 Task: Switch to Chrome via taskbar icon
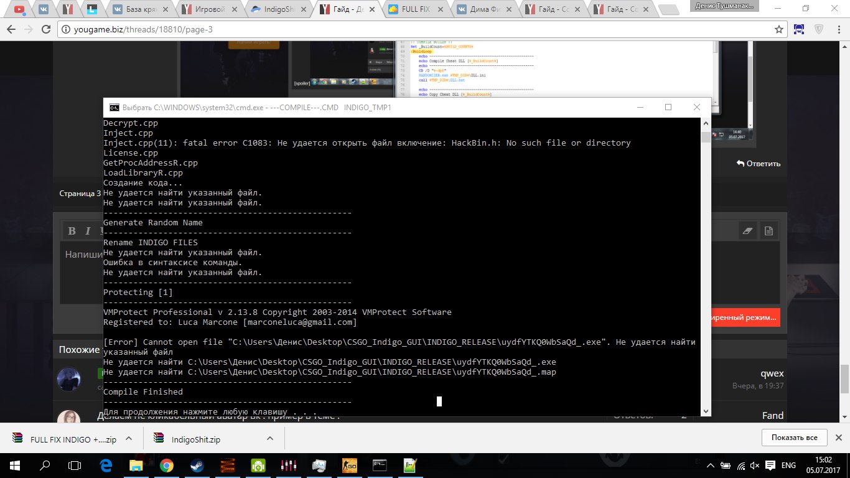pos(166,465)
